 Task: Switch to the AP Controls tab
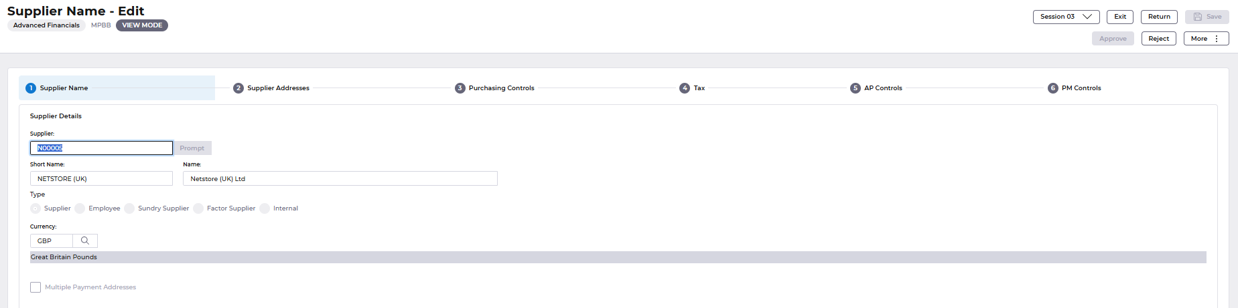[882, 88]
